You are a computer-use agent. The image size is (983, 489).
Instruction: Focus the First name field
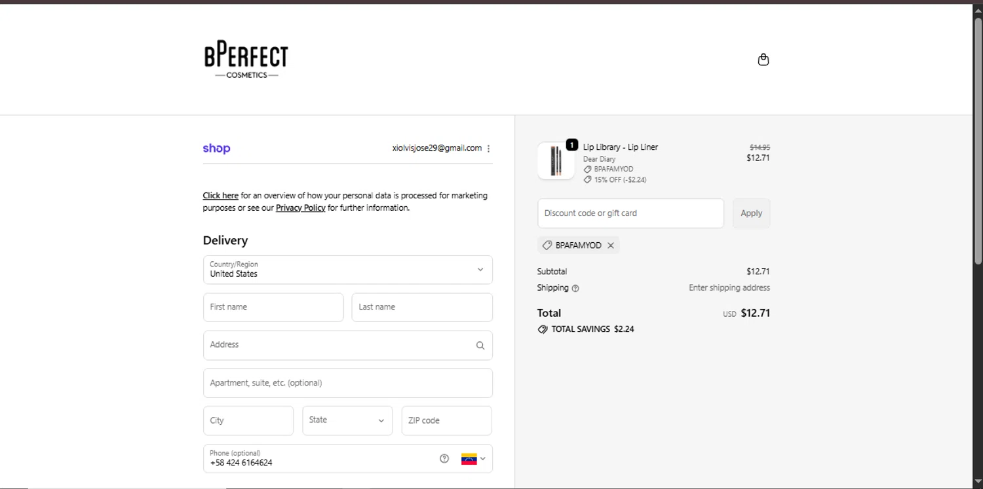(x=273, y=307)
